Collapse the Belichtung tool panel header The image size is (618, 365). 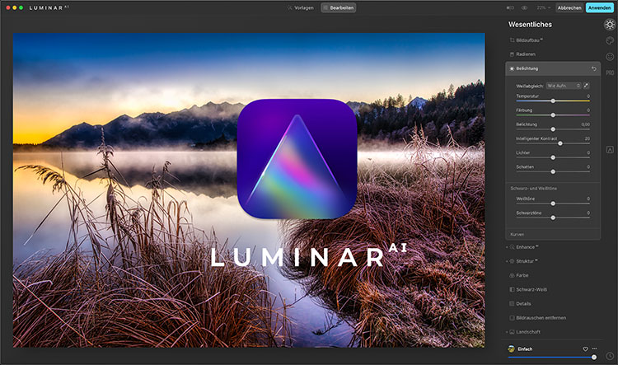coord(553,68)
